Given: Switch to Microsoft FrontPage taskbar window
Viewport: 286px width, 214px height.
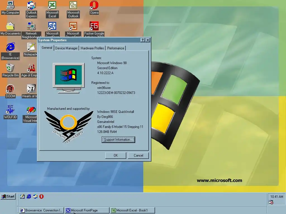Looking at the screenshot, I should point(87,210).
